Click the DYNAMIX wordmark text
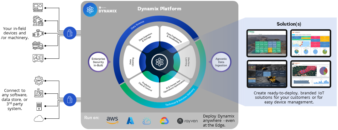Image resolution: width=338 pixels, height=130 pixels. (107, 11)
